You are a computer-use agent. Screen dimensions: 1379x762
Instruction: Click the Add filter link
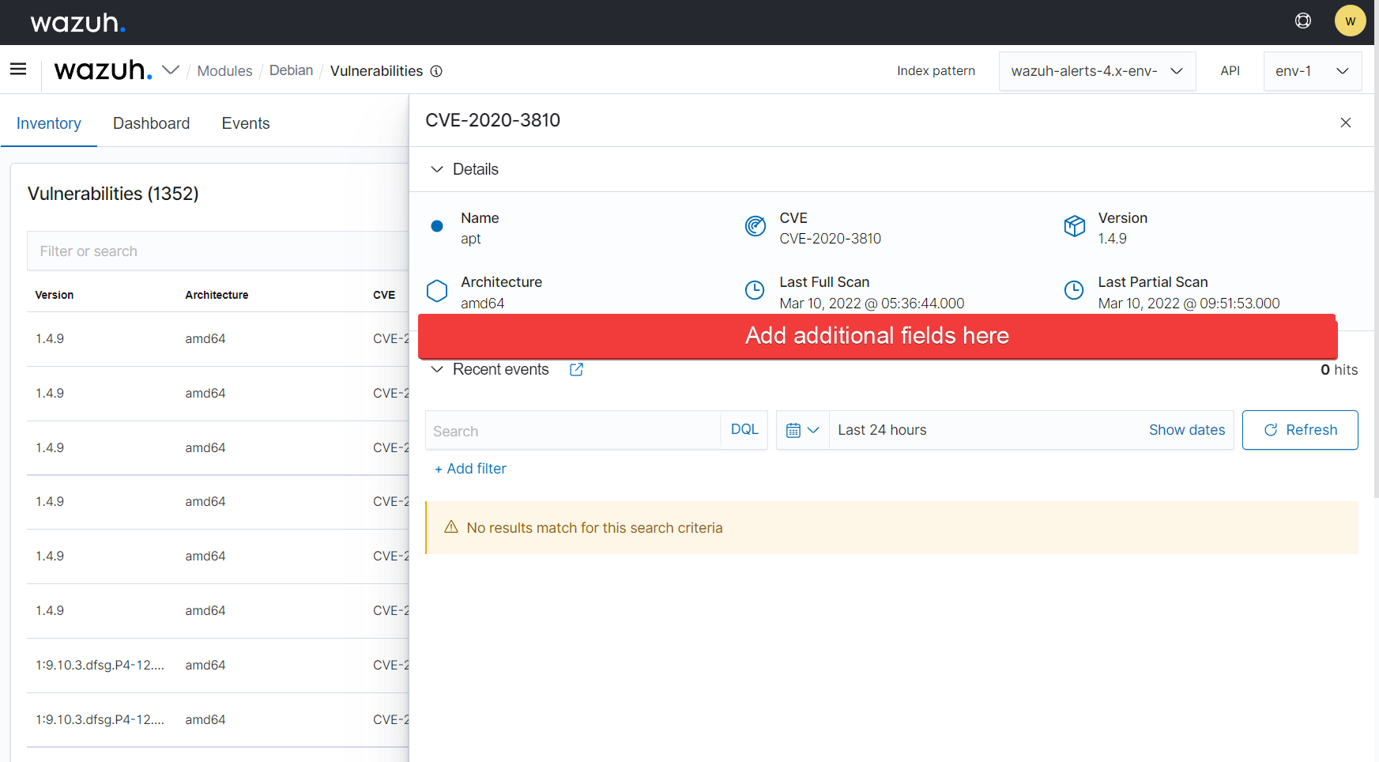(470, 468)
